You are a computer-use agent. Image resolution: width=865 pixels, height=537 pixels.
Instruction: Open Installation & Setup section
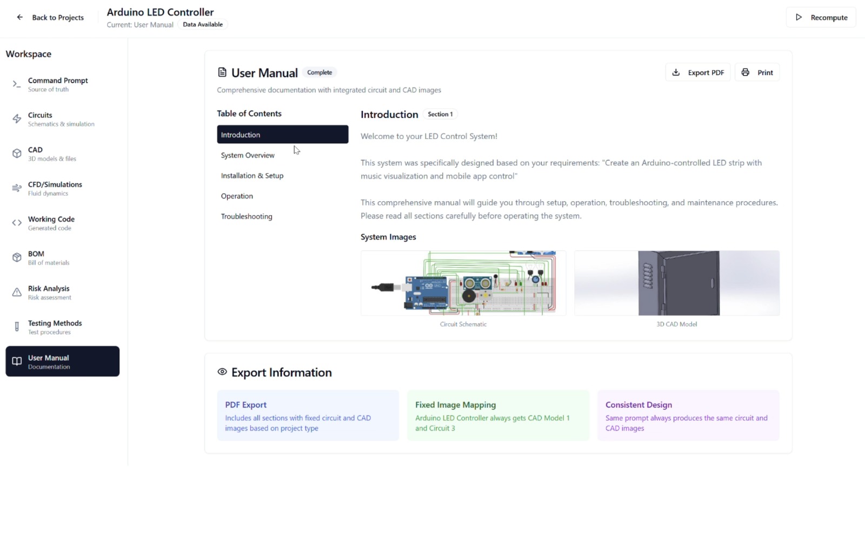click(x=283, y=176)
